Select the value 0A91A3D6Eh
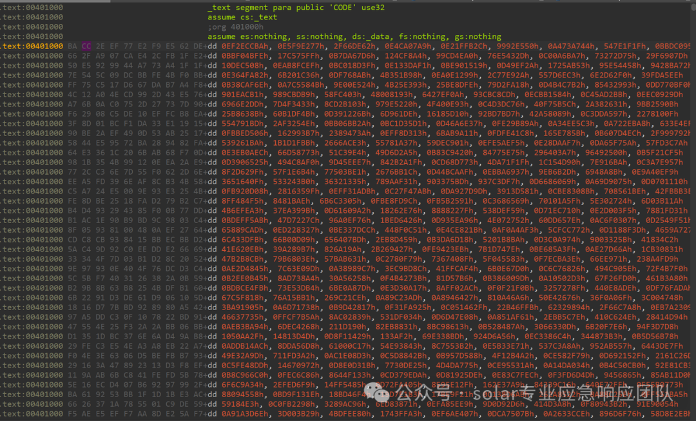Image resolution: width=696 pixels, height=421 pixels. pos(245,414)
